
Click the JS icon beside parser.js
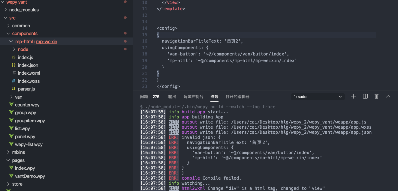click(x=14, y=89)
